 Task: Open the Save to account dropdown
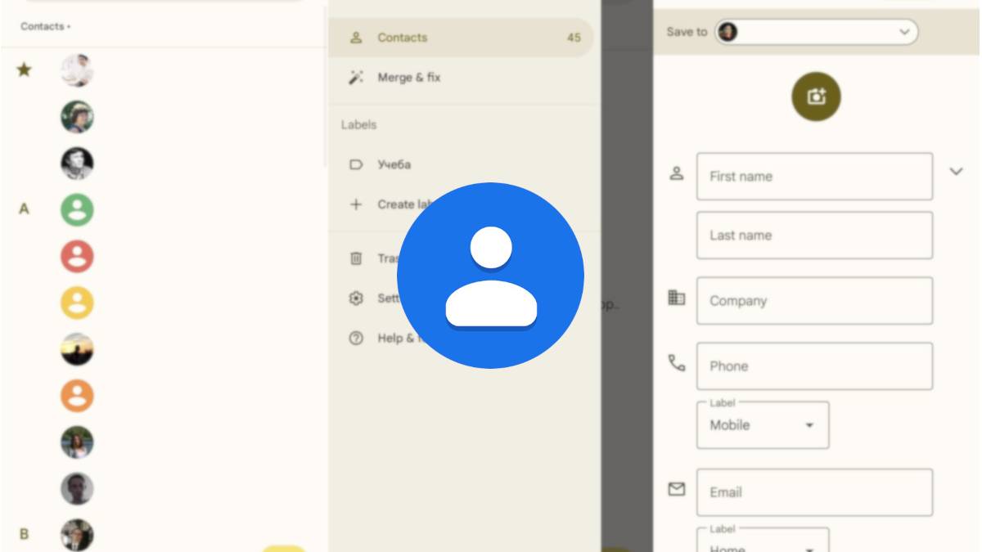(817, 32)
